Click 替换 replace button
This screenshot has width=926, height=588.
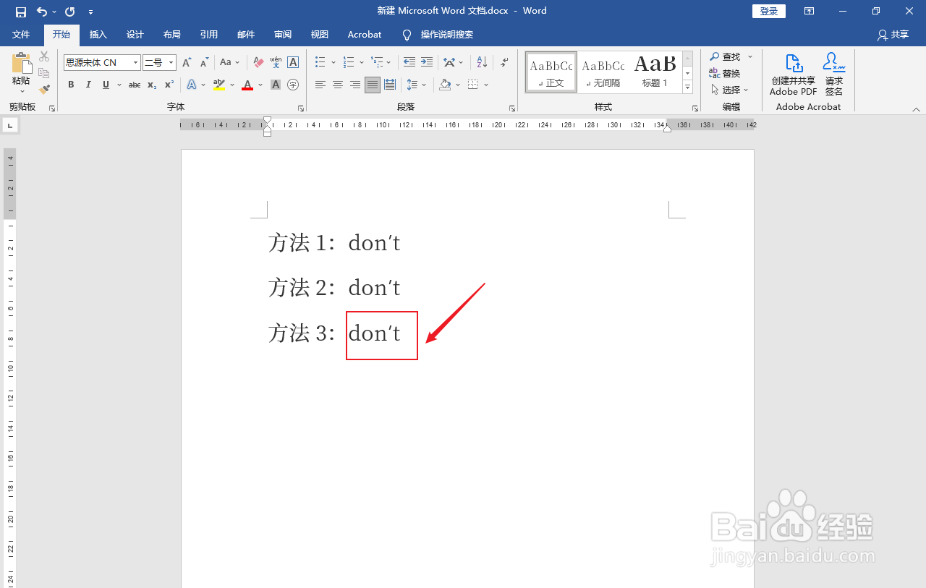725,73
